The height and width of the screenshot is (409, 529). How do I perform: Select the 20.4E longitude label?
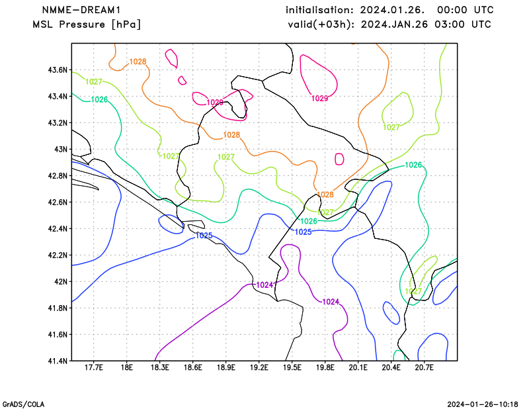coord(391,367)
